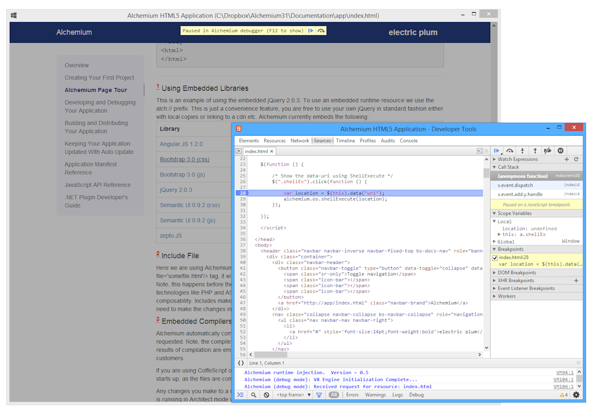
Task: Add an XHR breakpoint
Action: pos(576,280)
